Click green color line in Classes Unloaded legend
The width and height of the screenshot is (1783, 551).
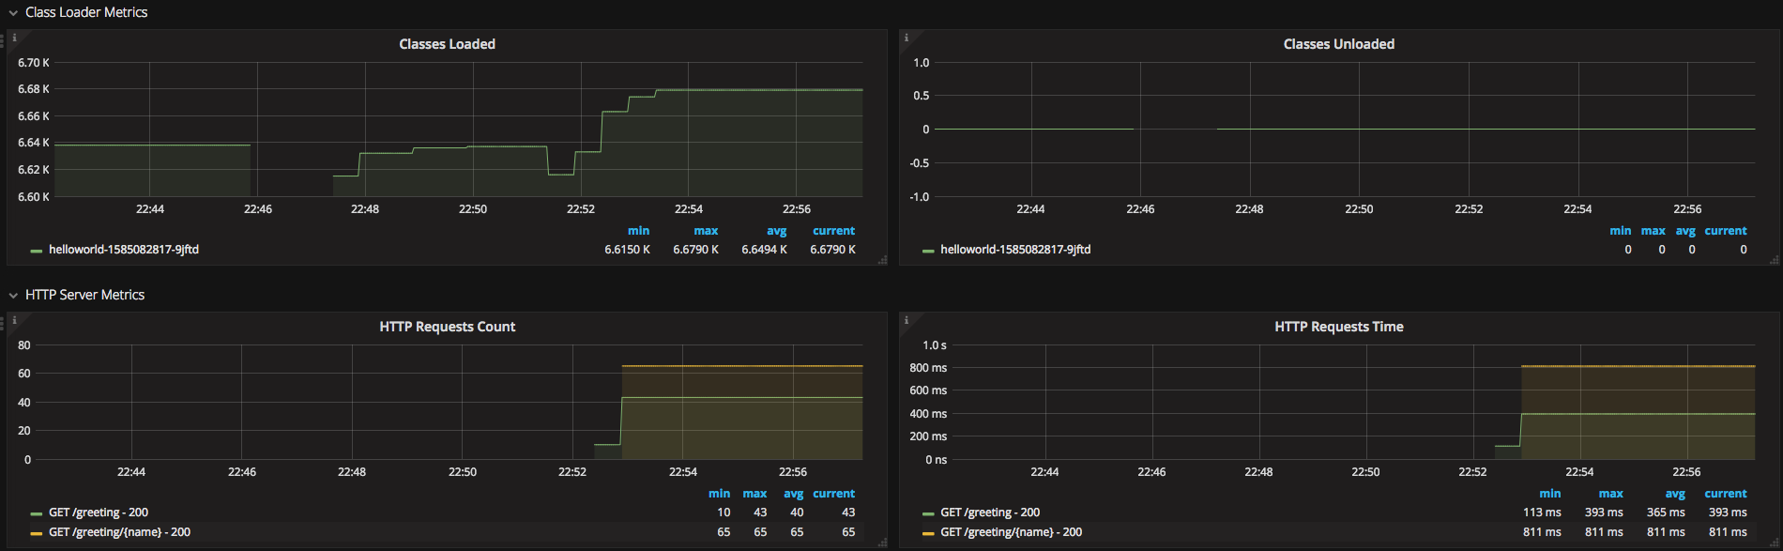pos(928,251)
